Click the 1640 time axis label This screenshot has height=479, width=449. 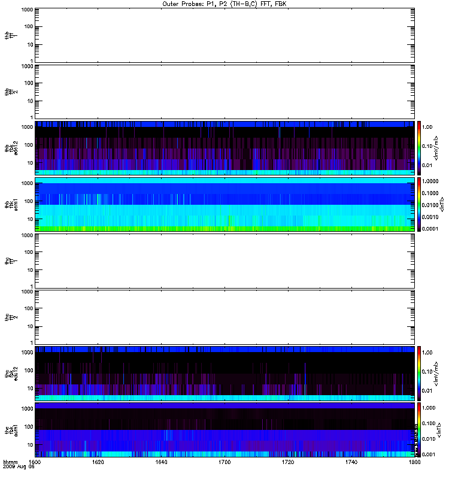pos(161,462)
